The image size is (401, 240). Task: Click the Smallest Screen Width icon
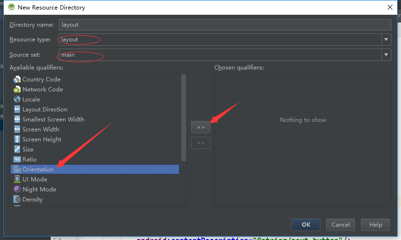tap(17, 120)
